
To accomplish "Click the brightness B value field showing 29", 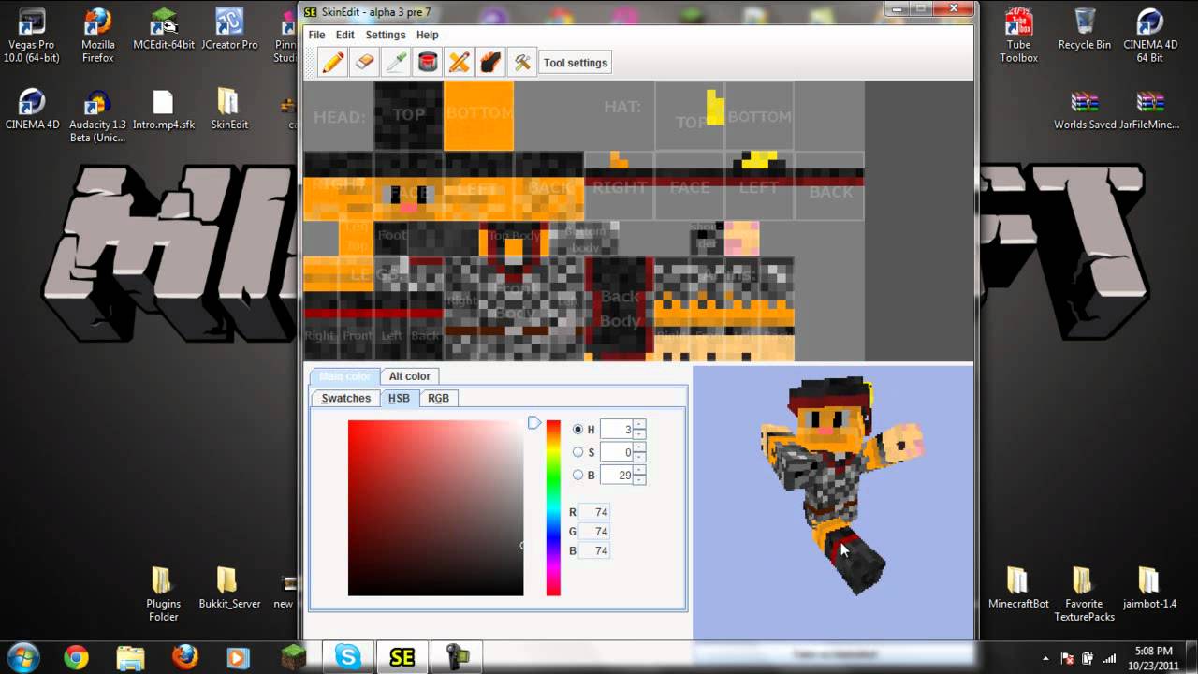I will point(617,475).
